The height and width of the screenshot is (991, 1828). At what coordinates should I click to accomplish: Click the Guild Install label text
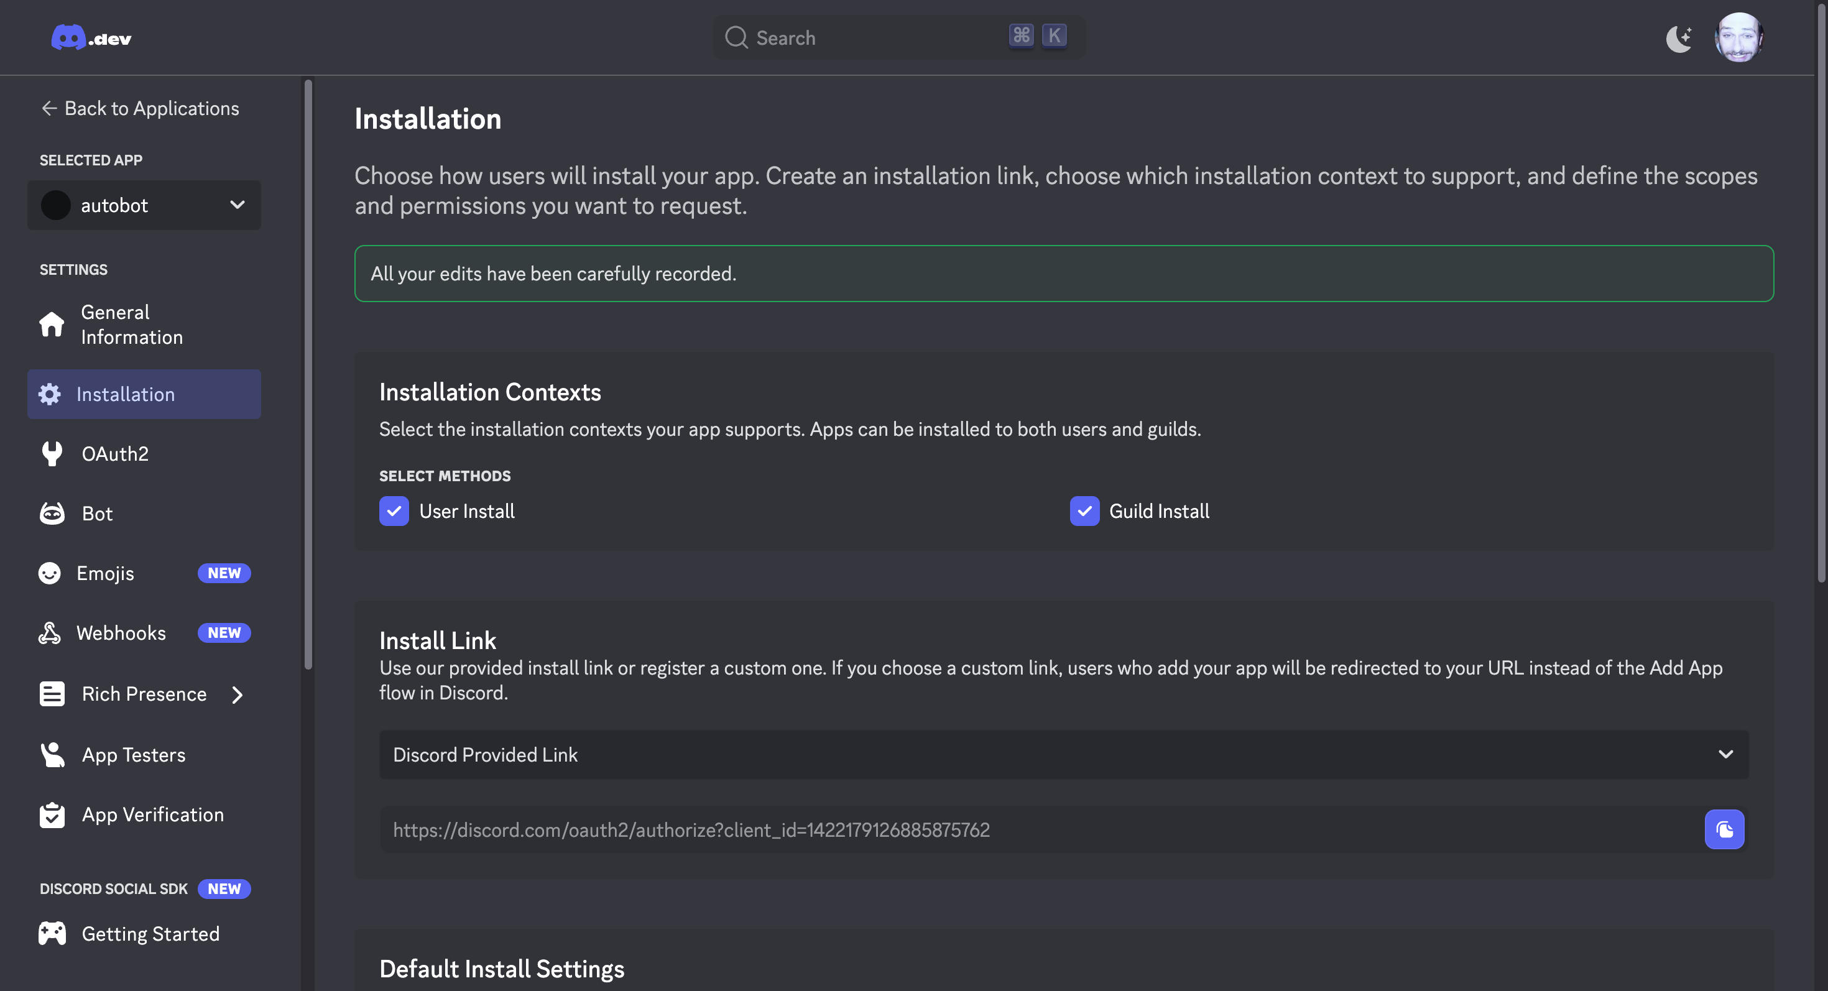pos(1160,512)
